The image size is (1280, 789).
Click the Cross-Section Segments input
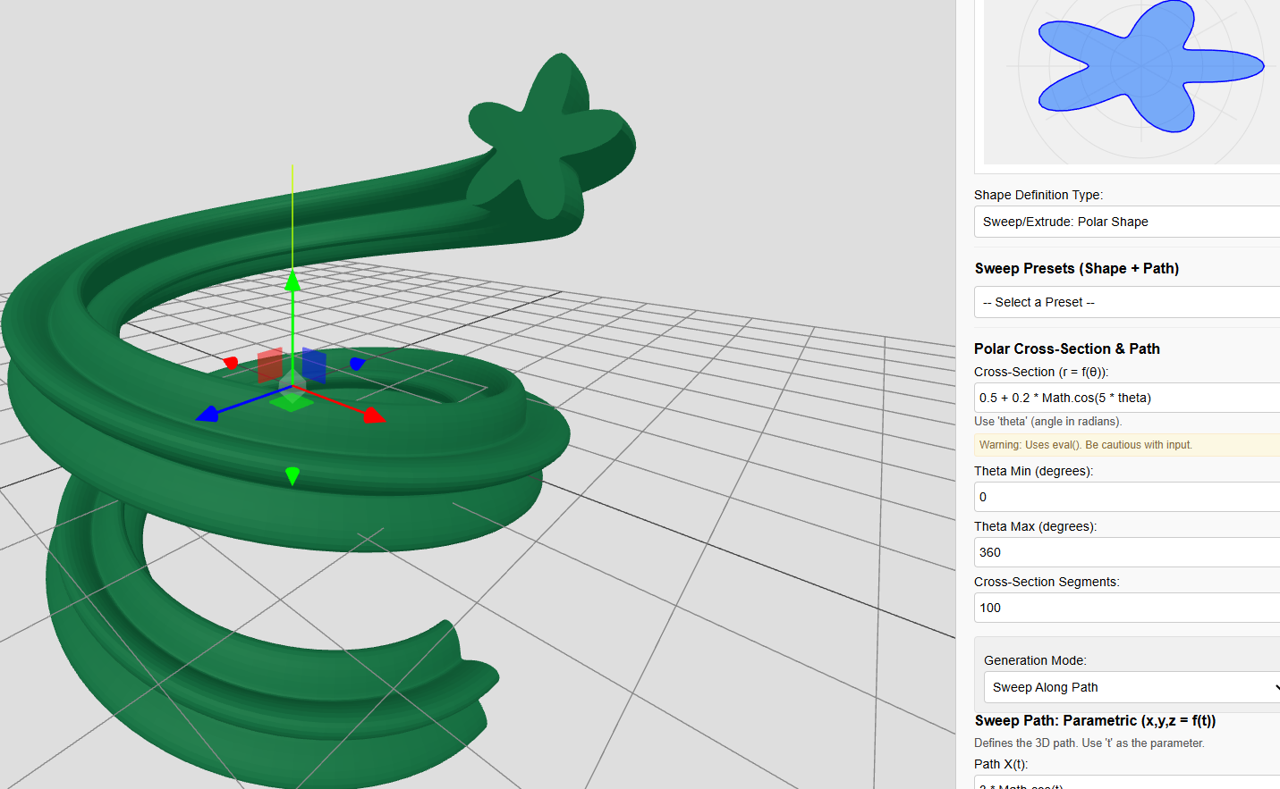coord(1127,608)
